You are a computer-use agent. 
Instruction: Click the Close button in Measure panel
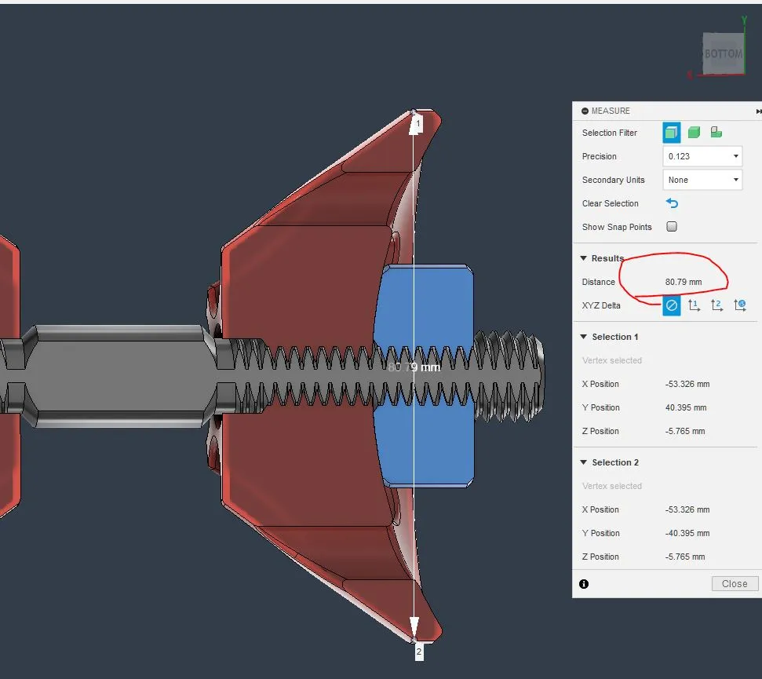pos(735,583)
